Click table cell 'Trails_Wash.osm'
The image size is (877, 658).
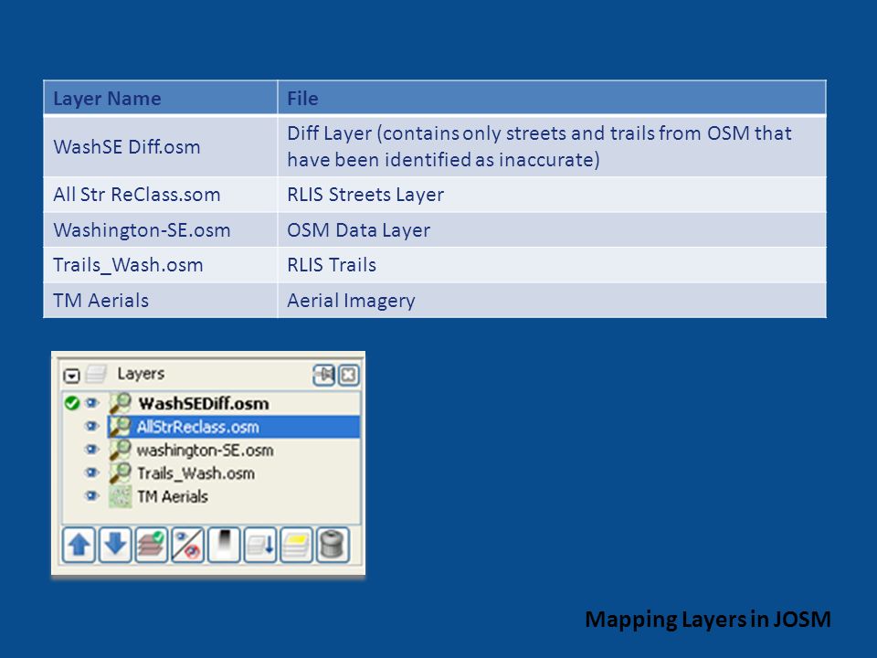[161, 265]
